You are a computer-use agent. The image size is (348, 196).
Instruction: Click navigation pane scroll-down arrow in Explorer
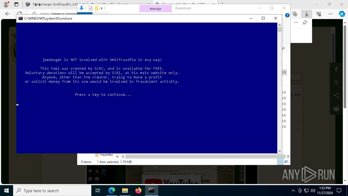point(117,157)
